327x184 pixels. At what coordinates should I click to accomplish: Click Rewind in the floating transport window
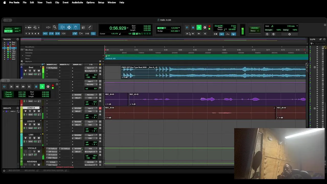coord(17,87)
